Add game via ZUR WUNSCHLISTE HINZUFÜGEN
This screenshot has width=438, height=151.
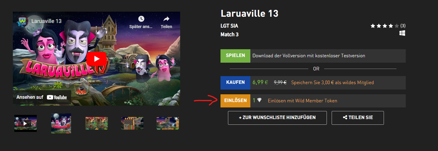coord(277,118)
